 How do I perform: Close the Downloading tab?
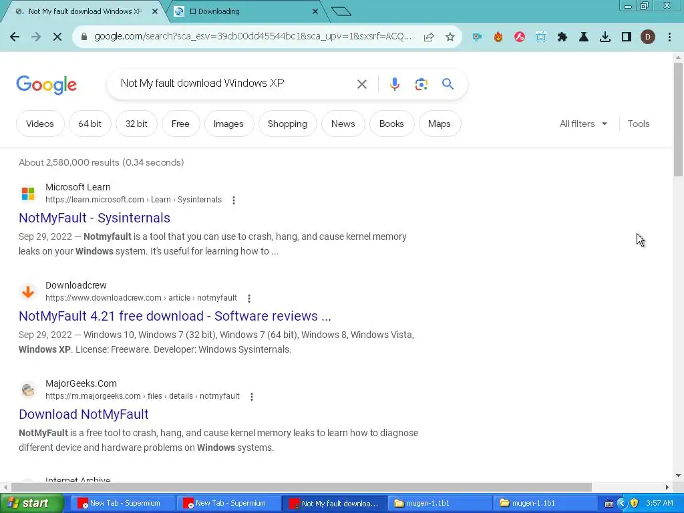click(x=315, y=12)
